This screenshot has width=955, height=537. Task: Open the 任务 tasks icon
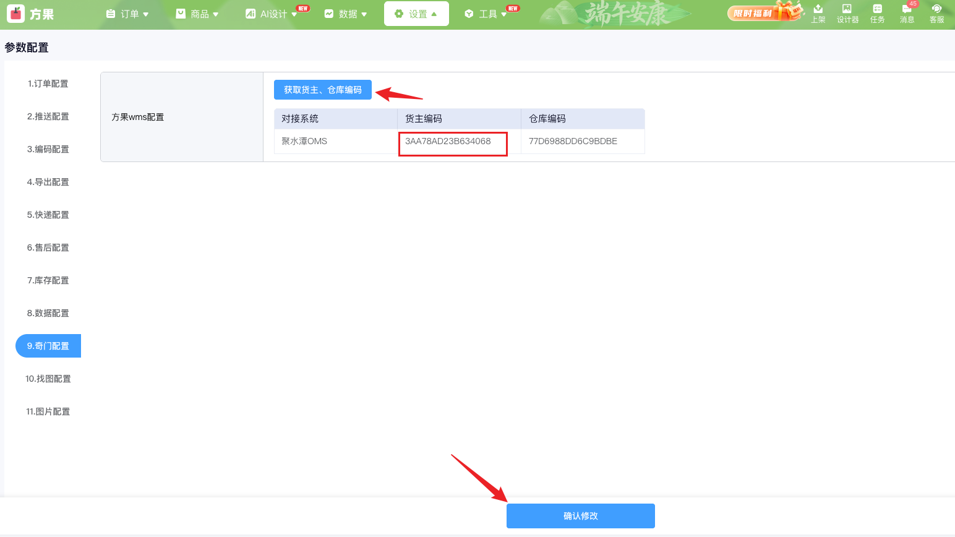pyautogui.click(x=877, y=13)
